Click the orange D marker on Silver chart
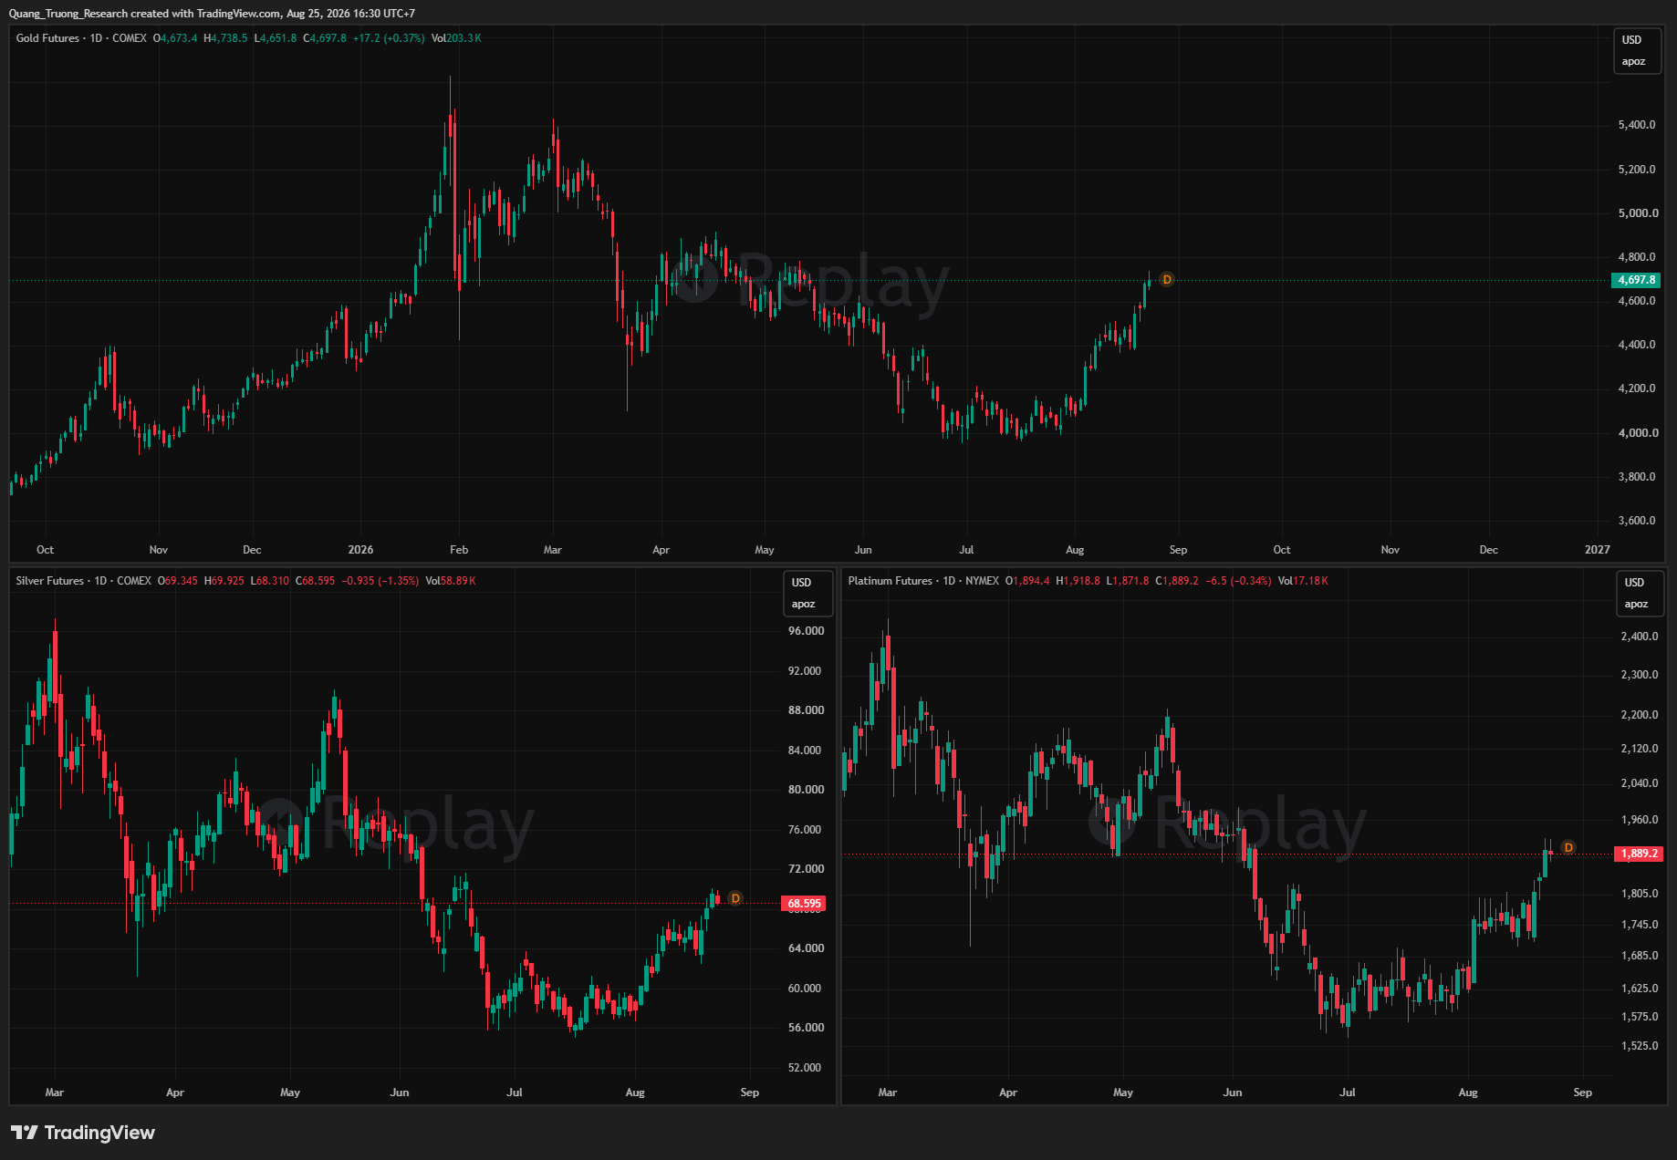The image size is (1677, 1160). coord(735,898)
